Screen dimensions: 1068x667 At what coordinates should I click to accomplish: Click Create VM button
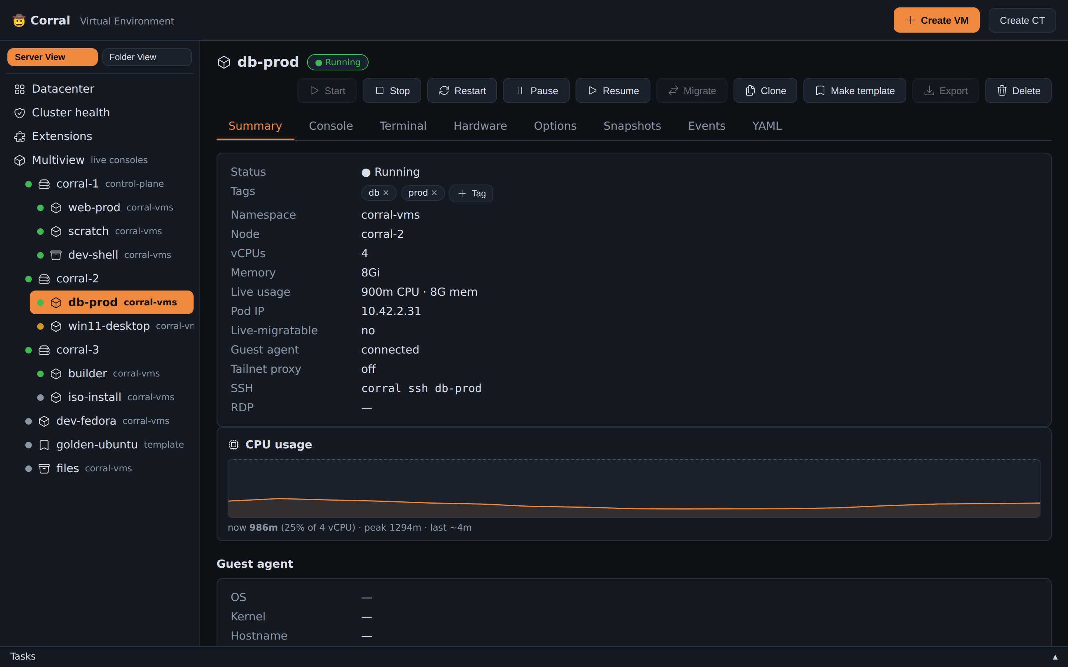pyautogui.click(x=936, y=20)
